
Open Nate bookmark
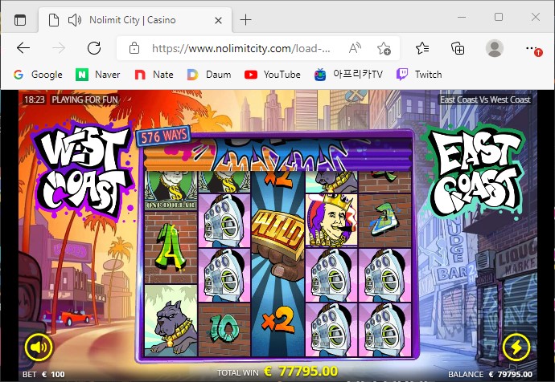coord(154,75)
